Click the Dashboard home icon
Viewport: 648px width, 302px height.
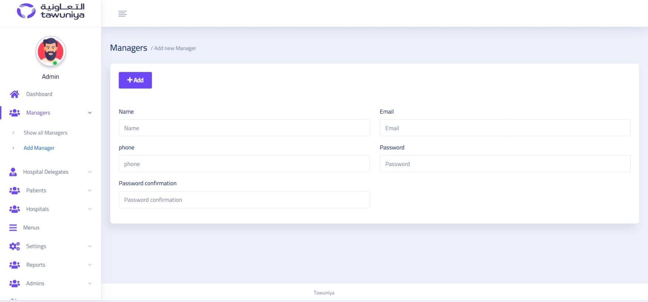tap(15, 94)
